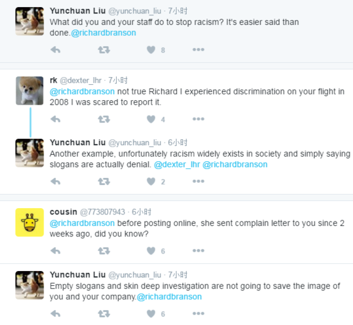Reply to first Yunchuan Liu tweet about racism
353x325 pixels.
tap(55, 49)
